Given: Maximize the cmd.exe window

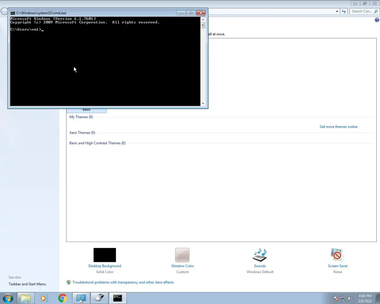Looking at the screenshot, I should (191, 13).
